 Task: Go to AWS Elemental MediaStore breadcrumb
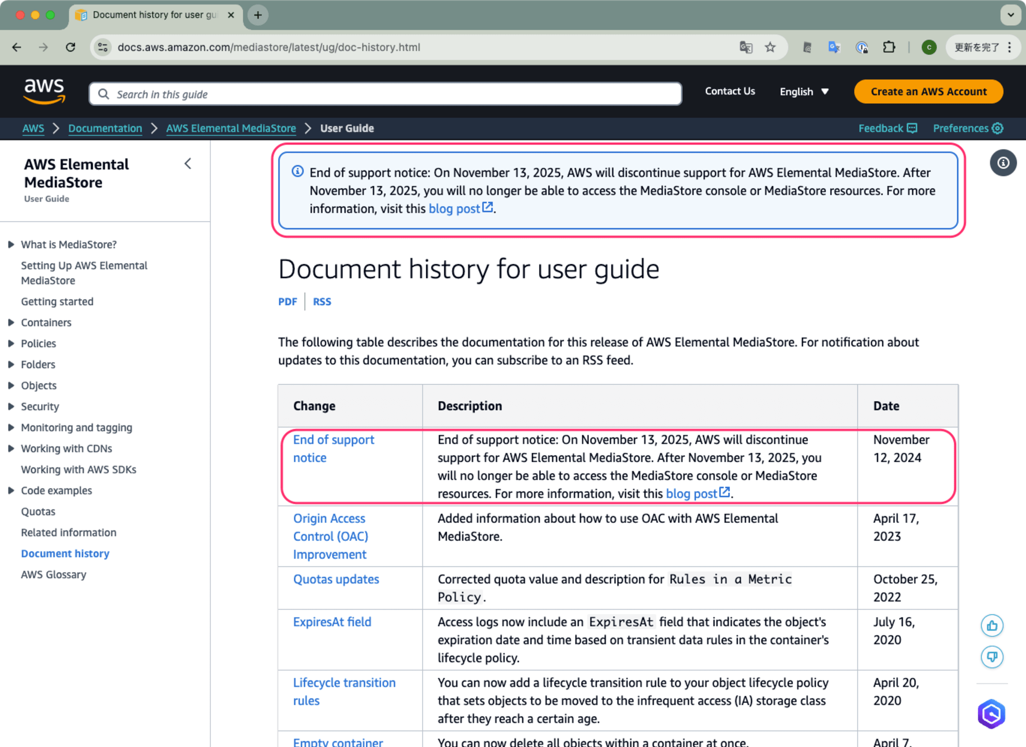(x=231, y=128)
